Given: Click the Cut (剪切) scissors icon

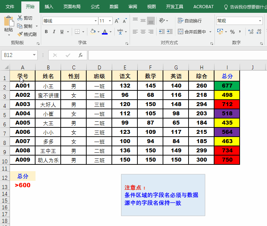Looking at the screenshot, I should (20, 18).
